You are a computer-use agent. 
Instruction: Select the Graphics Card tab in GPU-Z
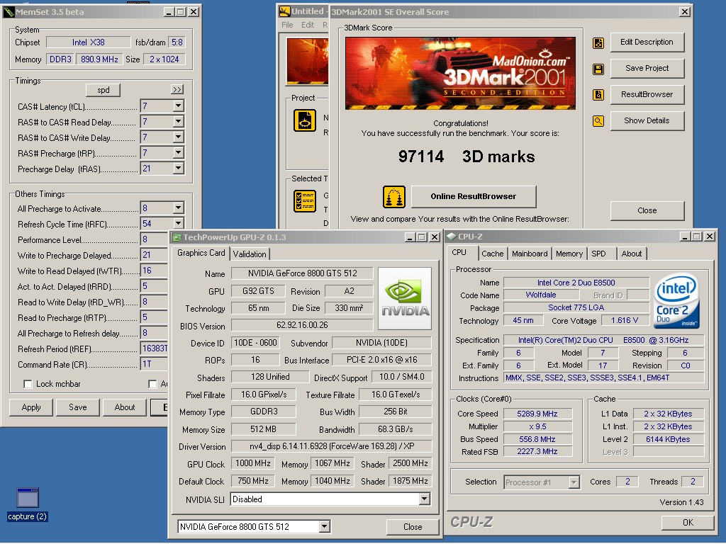tap(201, 253)
